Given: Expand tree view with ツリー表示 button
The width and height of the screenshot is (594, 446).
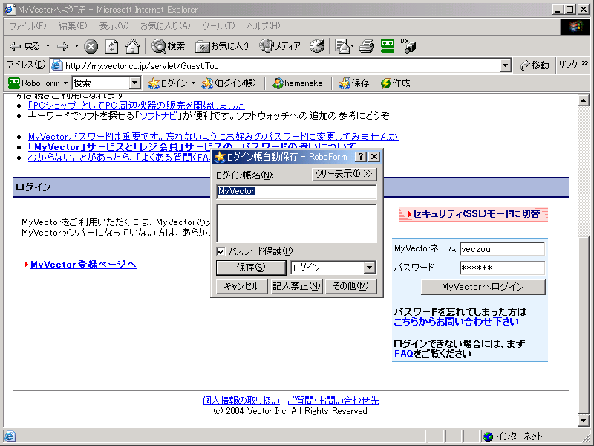Looking at the screenshot, I should click(x=344, y=174).
